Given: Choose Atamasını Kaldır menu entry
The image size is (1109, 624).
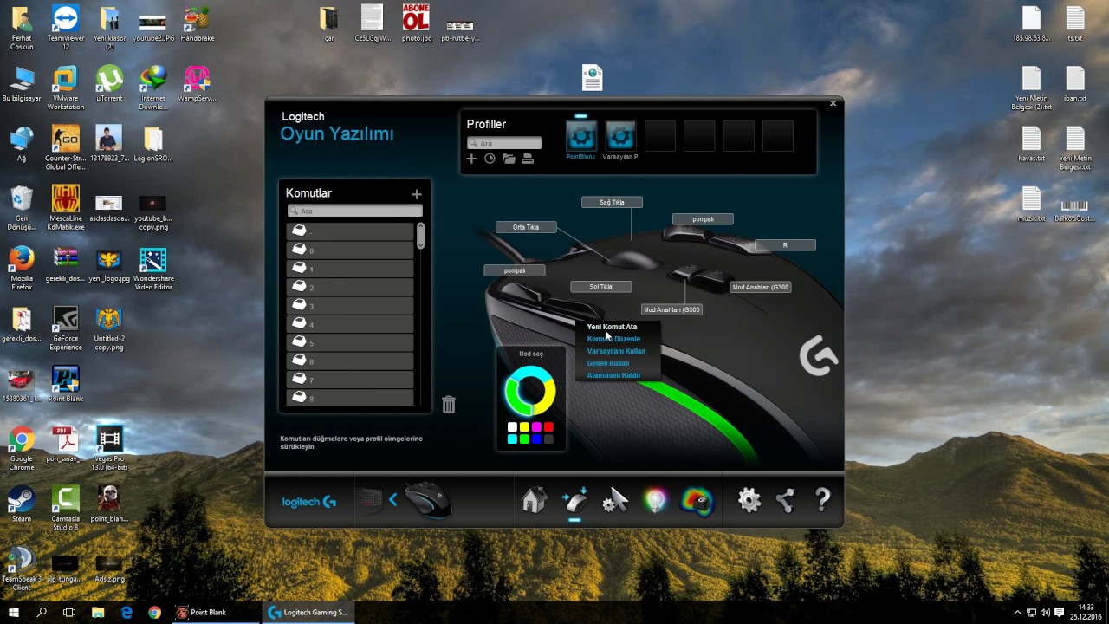Looking at the screenshot, I should (x=614, y=375).
